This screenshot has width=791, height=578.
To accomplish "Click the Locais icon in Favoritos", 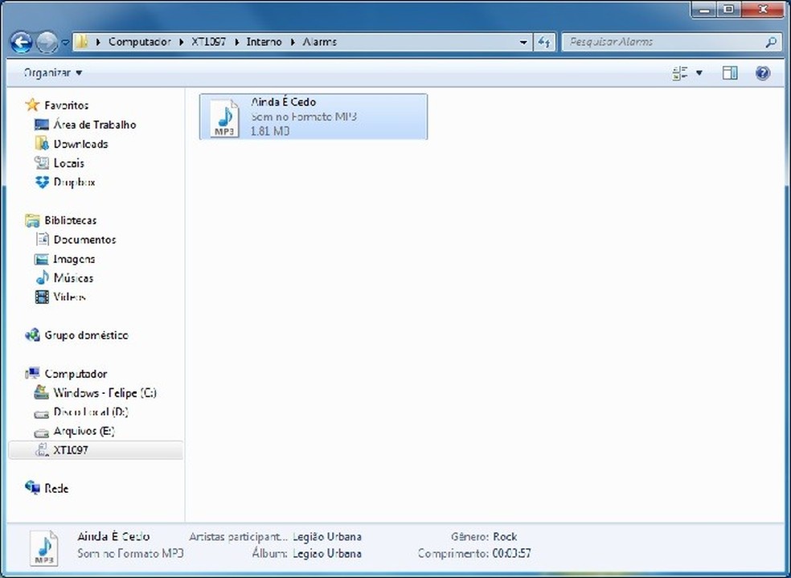I will tap(42, 163).
